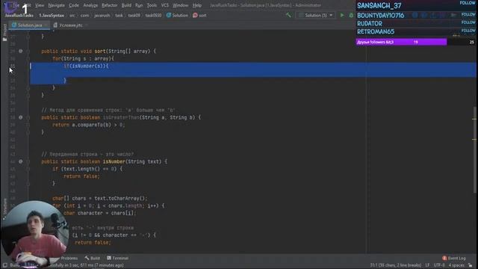Viewport: 478px width, 269px height.
Task: Click JavaRushTasks in the navigation breadcrumb
Action: pos(19,15)
